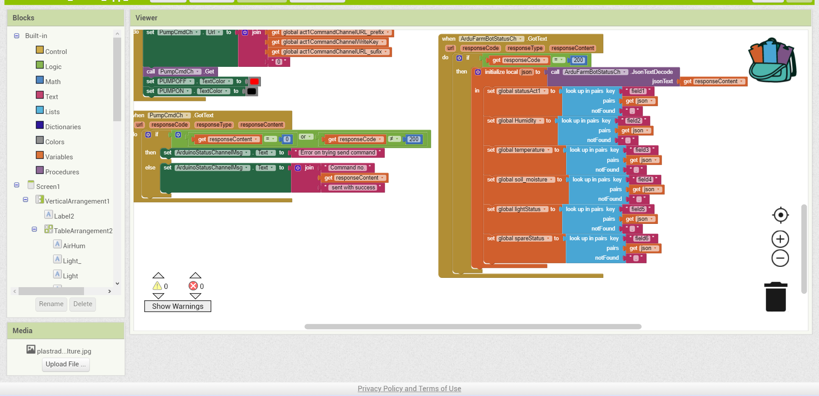
Task: Click the trash can icon
Action: tap(776, 297)
